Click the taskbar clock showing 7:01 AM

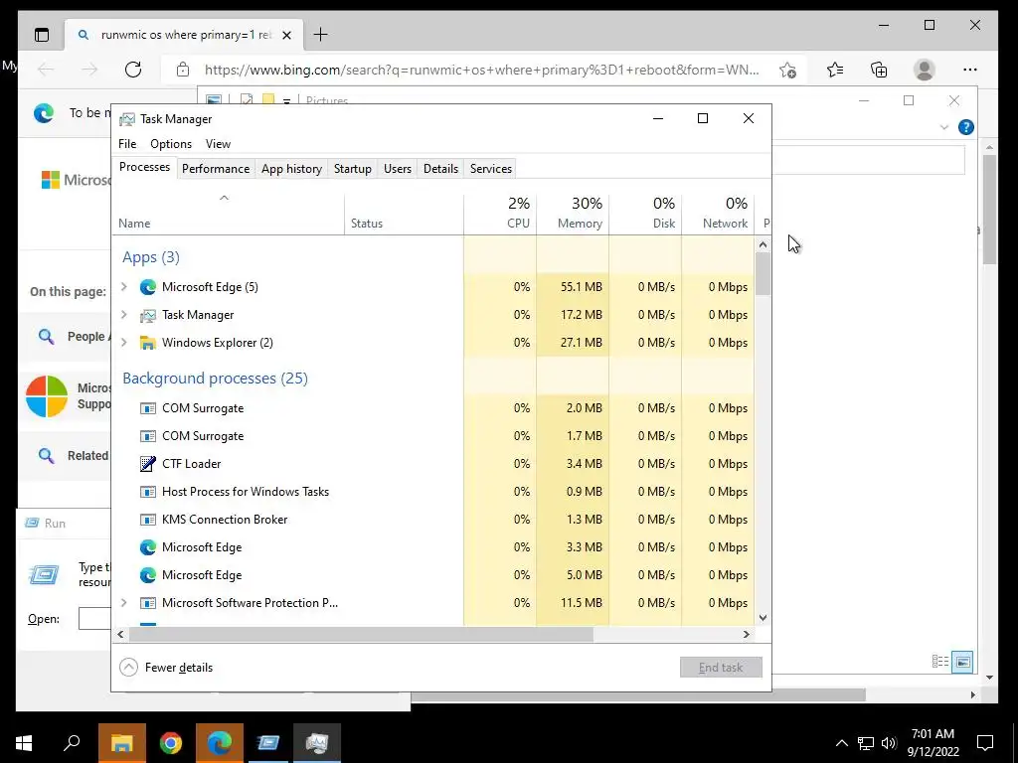(x=933, y=743)
